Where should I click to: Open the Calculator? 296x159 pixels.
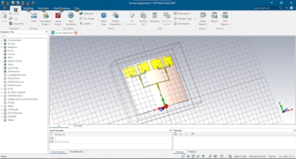pos(155,17)
